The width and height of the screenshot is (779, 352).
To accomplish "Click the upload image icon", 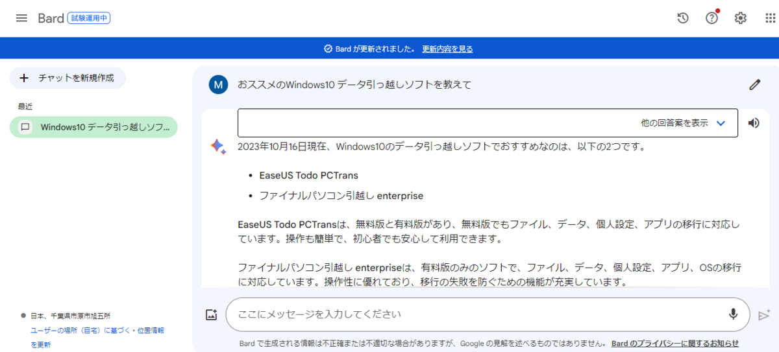I will [211, 314].
